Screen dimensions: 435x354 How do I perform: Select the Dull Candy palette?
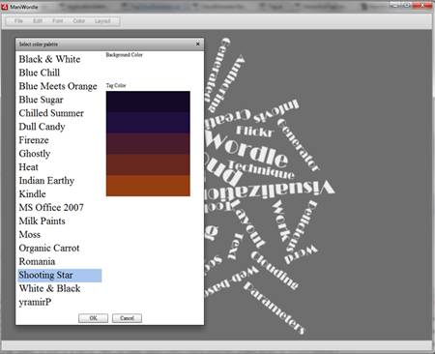[x=60, y=127]
